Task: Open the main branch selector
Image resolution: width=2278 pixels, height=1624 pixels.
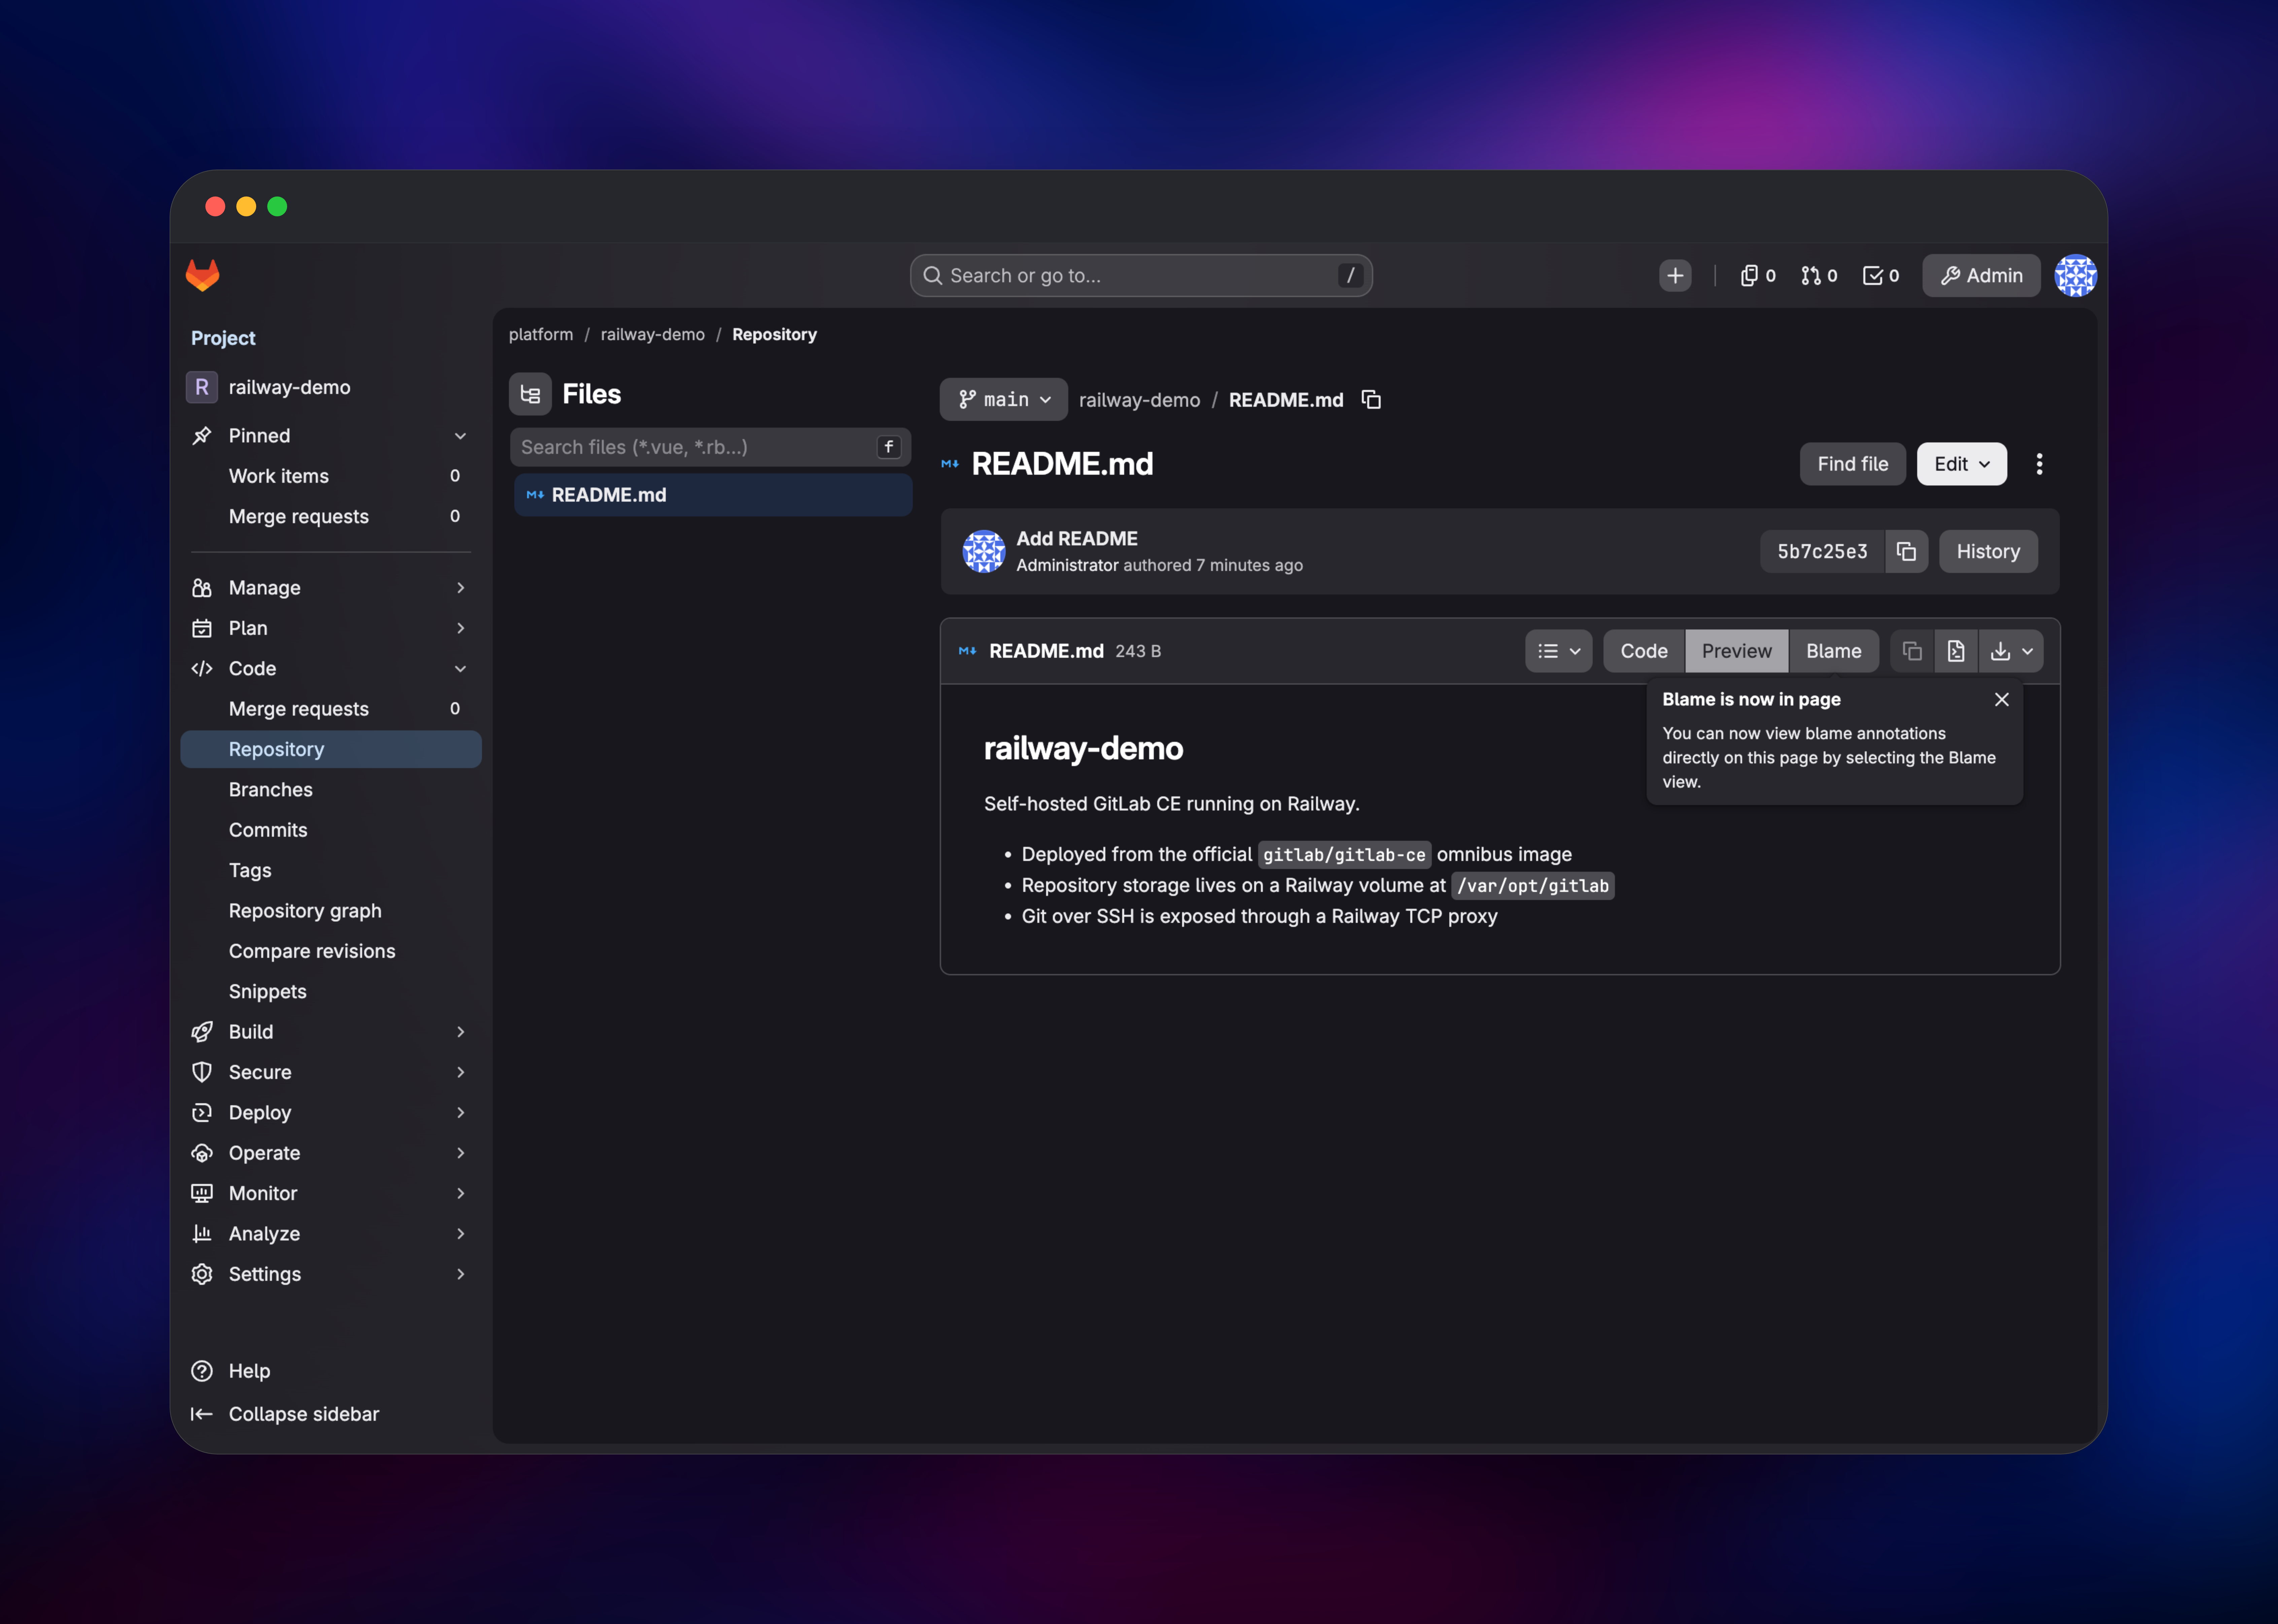Action: click(1003, 400)
